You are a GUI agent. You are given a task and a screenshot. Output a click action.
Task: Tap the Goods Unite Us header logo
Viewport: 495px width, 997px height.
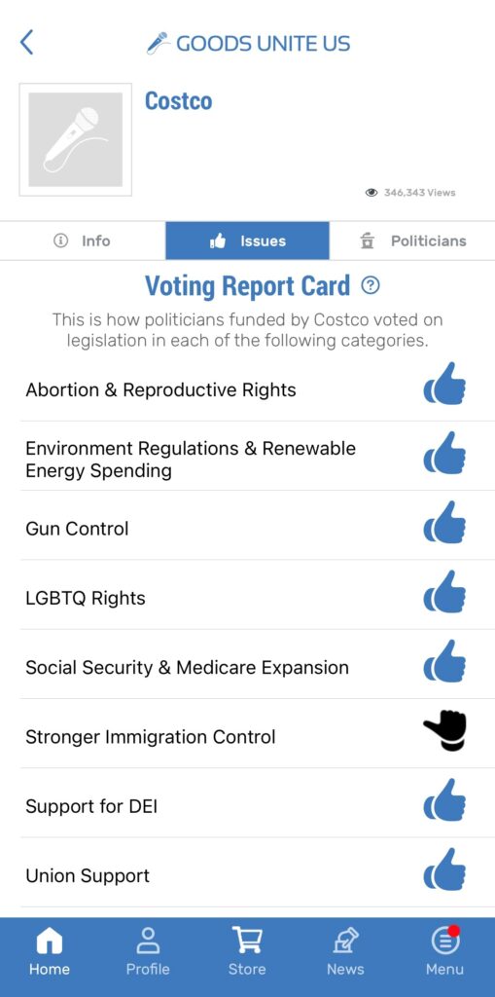[x=248, y=43]
